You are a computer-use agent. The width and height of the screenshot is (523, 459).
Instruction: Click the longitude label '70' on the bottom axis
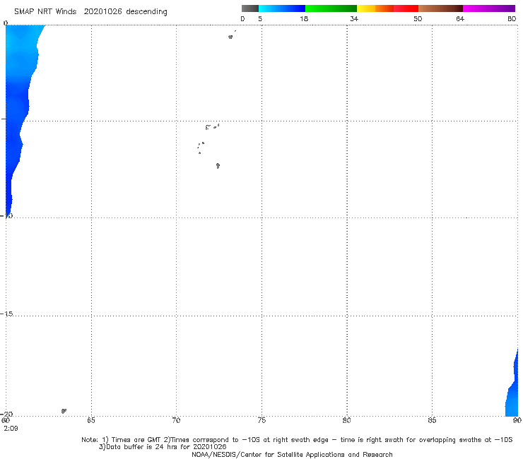pos(176,420)
